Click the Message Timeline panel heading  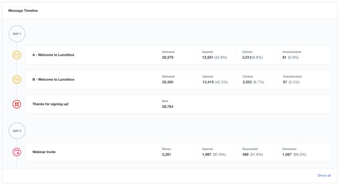pyautogui.click(x=23, y=11)
